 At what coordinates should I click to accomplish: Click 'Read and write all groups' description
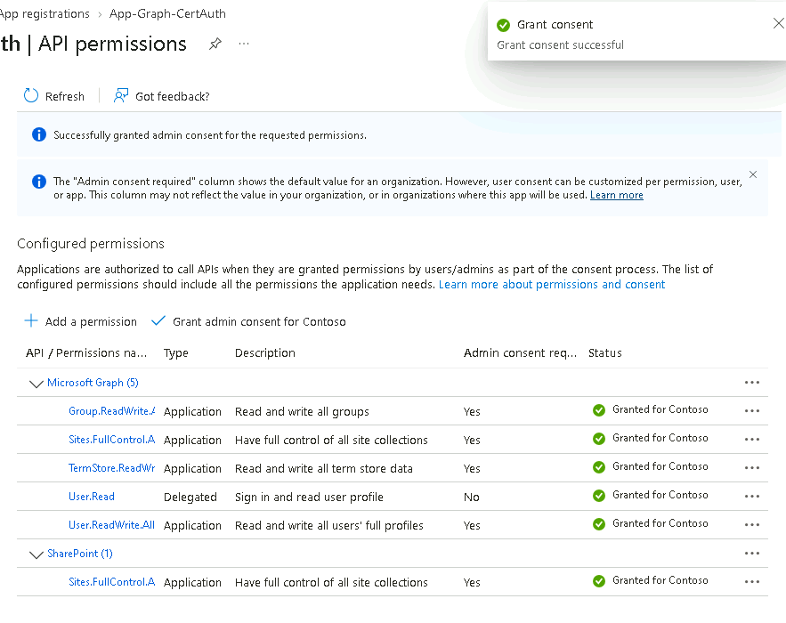pyautogui.click(x=302, y=411)
